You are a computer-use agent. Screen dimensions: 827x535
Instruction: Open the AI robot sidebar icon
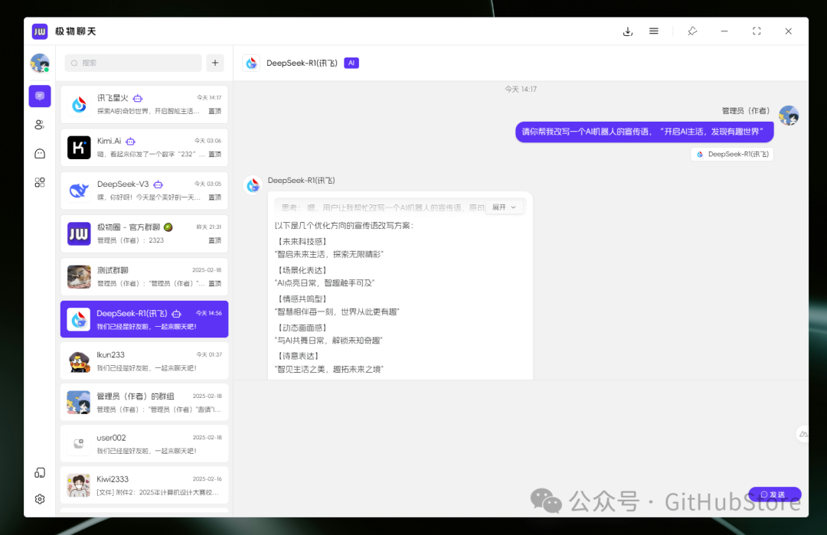(40, 153)
